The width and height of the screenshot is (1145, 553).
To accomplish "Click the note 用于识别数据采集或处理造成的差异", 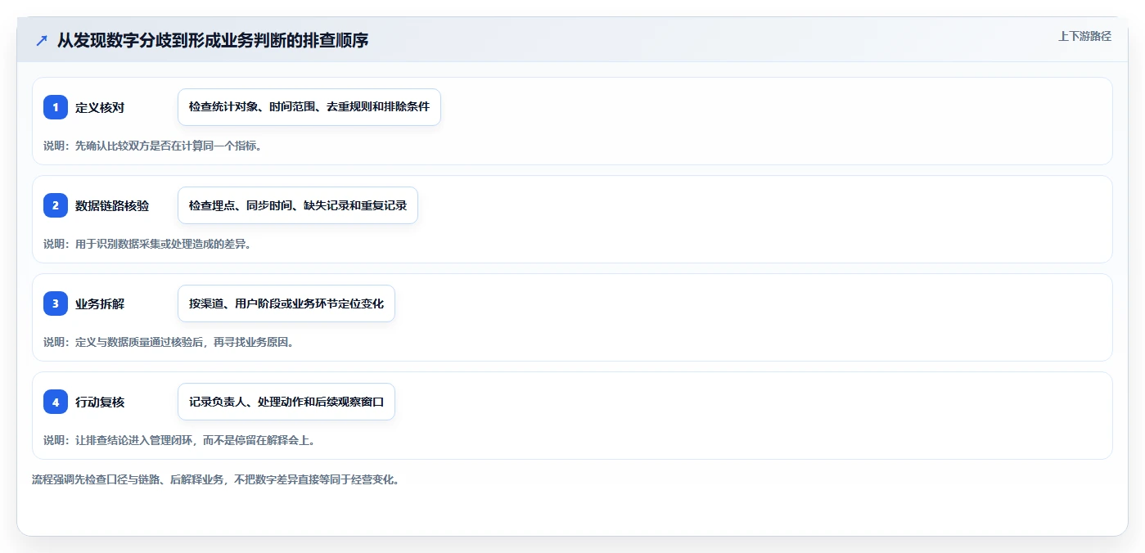I will 147,244.
